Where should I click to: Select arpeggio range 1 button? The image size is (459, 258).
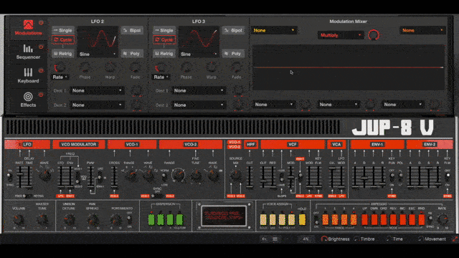coord(325,219)
